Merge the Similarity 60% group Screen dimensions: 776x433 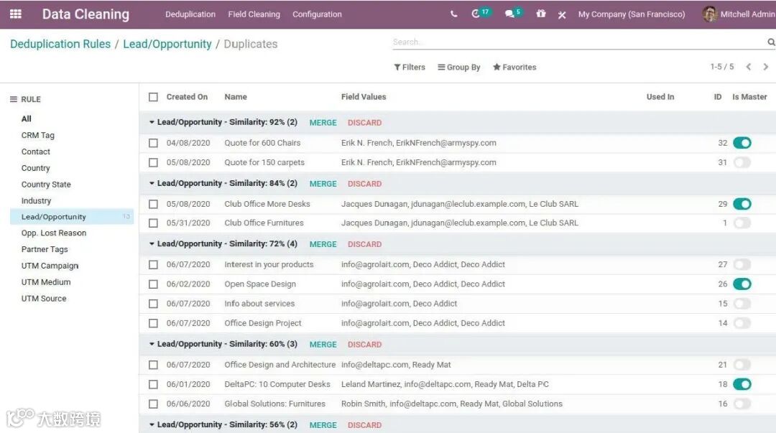point(323,345)
